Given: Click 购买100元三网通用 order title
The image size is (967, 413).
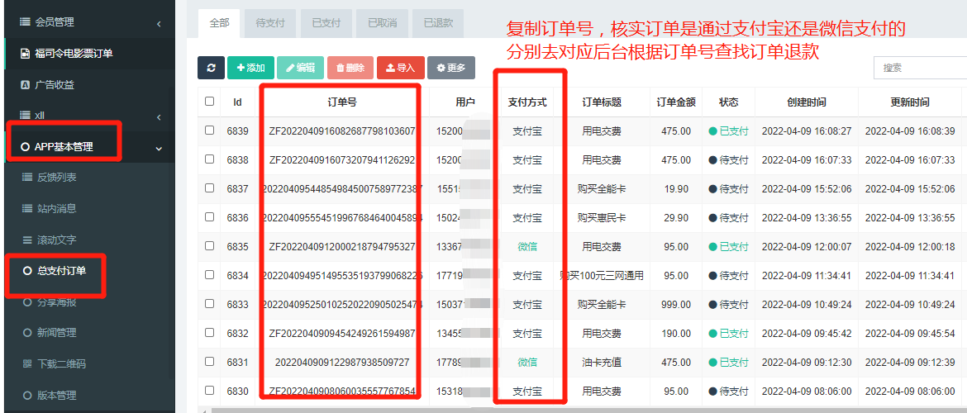Looking at the screenshot, I should coord(602,276).
